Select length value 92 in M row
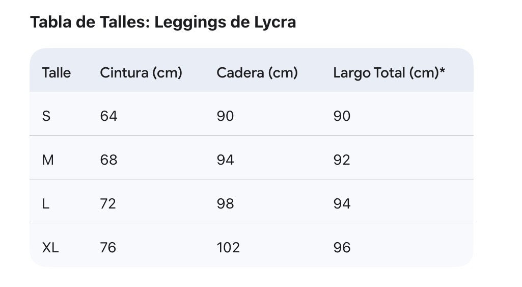522x287 pixels. [x=342, y=160]
